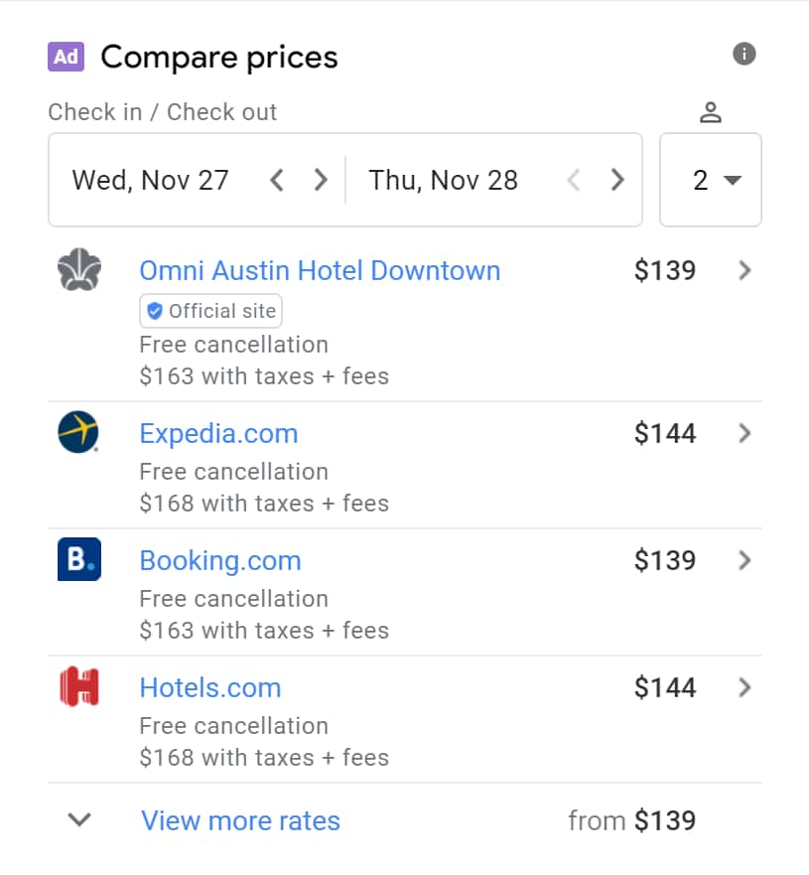The height and width of the screenshot is (875, 809).
Task: Click View more rates link
Action: pos(240,820)
